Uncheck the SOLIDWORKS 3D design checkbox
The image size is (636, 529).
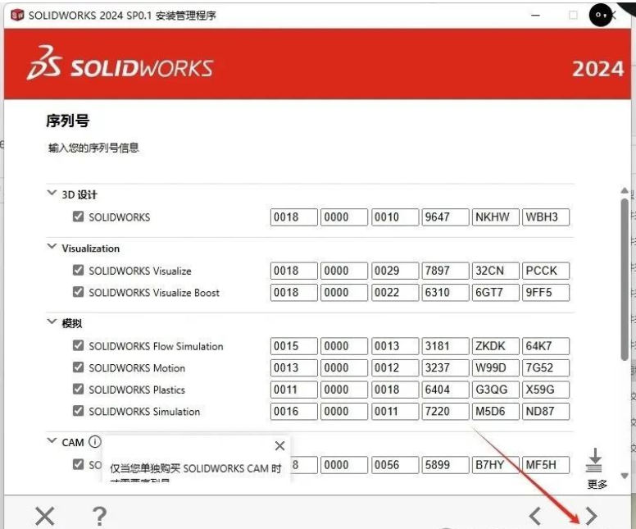(78, 217)
